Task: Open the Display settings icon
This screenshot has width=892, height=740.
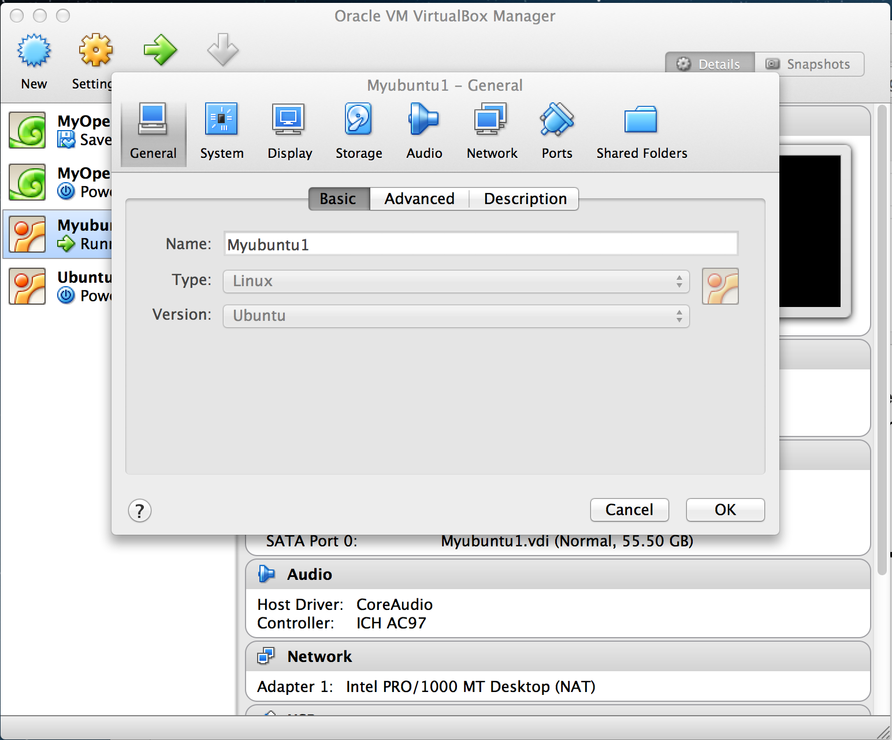Action: 289,130
